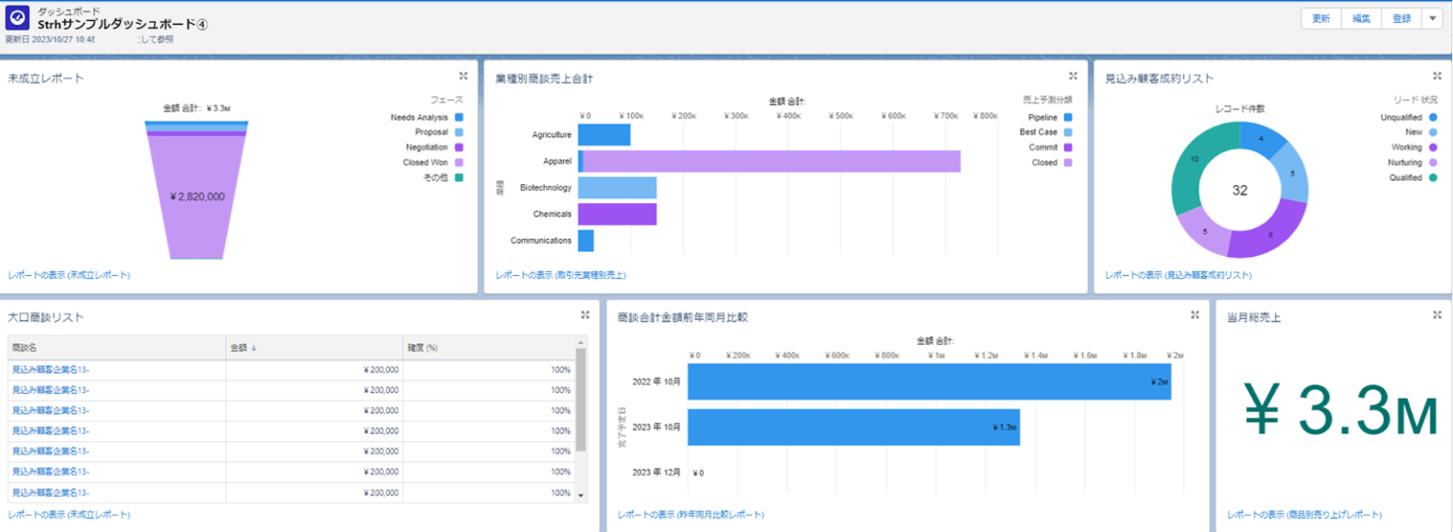
Task: Select the Apparel bar in chart
Action: (x=771, y=162)
